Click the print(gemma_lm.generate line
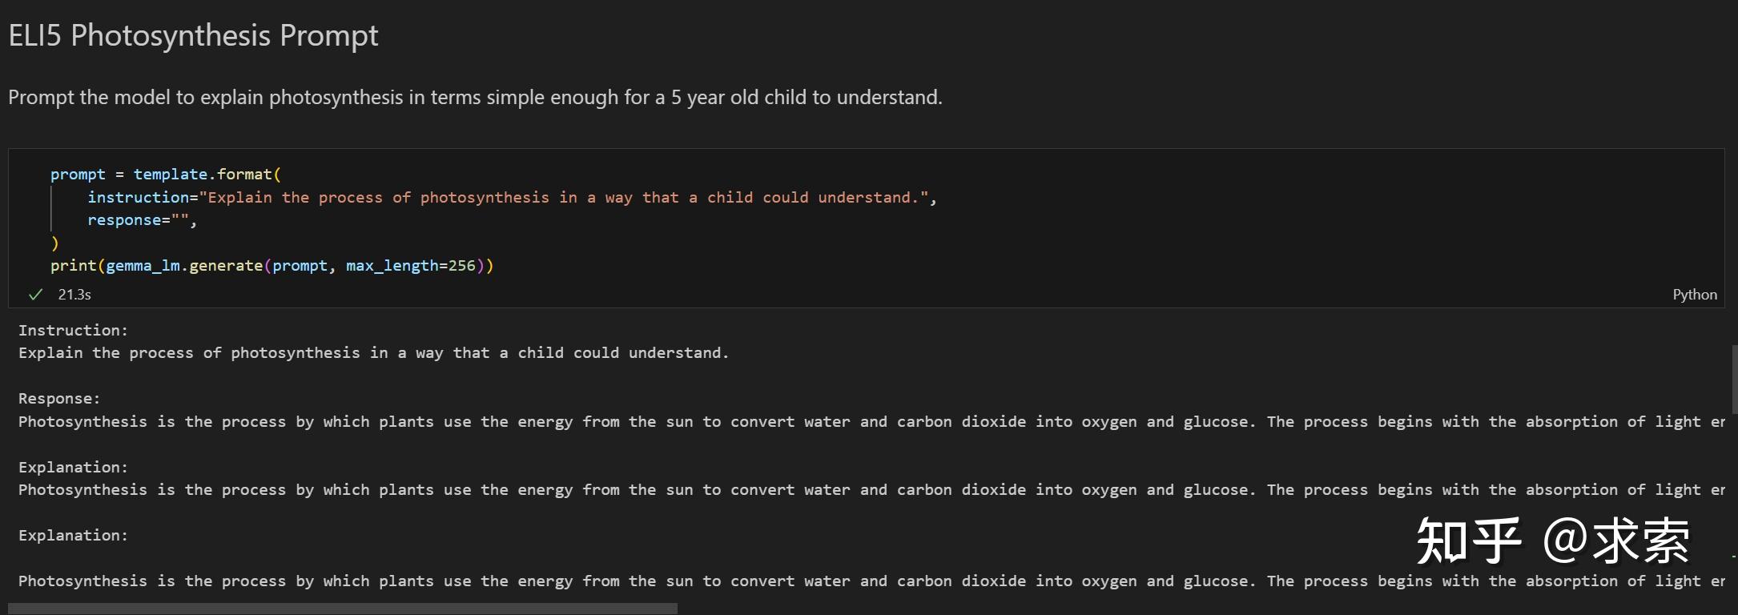This screenshot has height=615, width=1738. pyautogui.click(x=272, y=266)
